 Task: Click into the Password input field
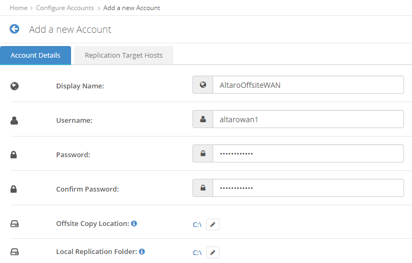click(x=308, y=153)
